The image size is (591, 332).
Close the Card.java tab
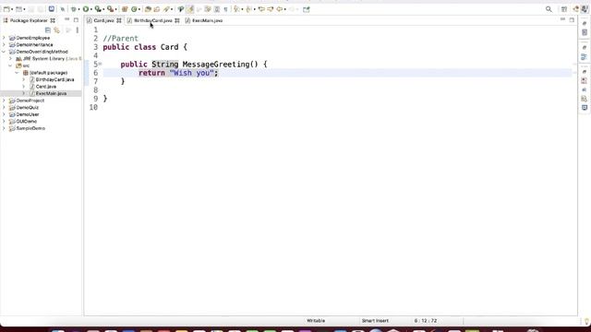pos(119,20)
